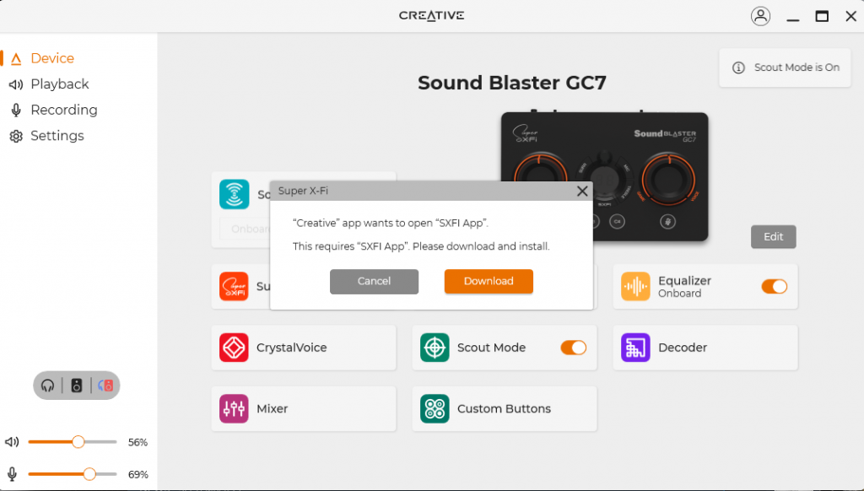
Task: Open the Scout Mode crosshair icon
Action: (x=435, y=348)
